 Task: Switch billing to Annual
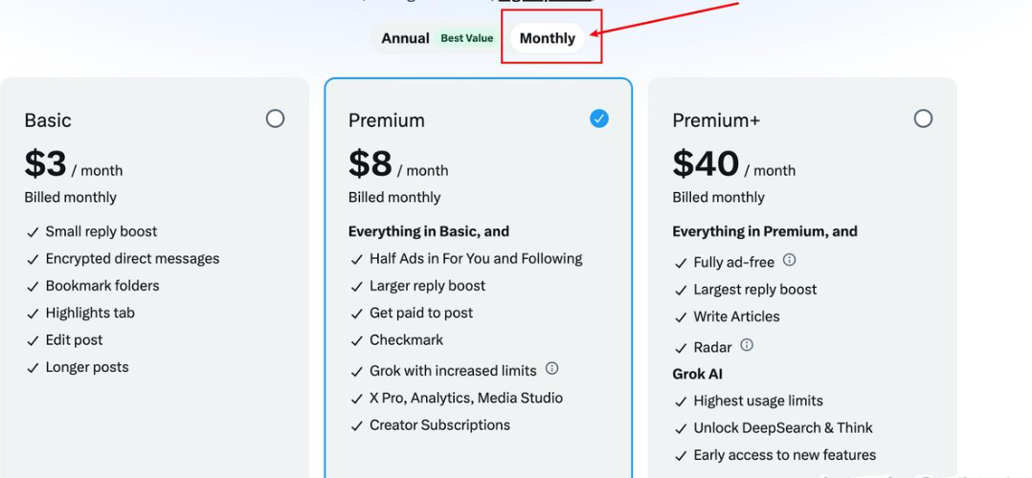coord(406,38)
